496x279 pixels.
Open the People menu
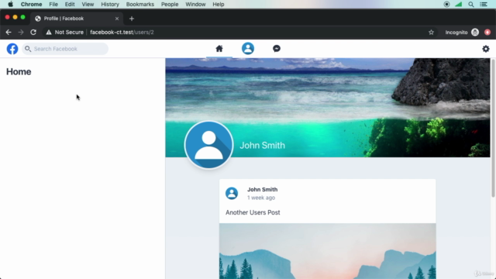(170, 4)
